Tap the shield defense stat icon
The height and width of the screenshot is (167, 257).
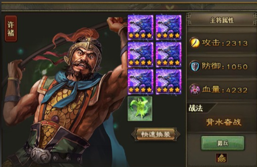tap(195, 66)
